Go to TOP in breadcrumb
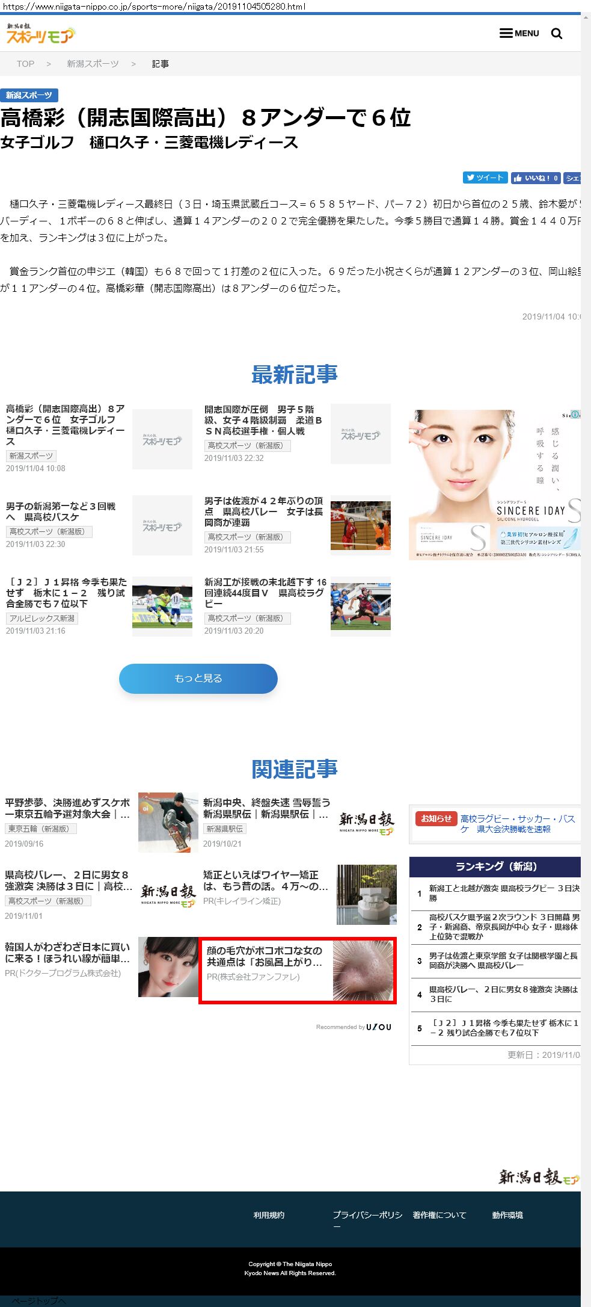The height and width of the screenshot is (1307, 591). tap(25, 64)
